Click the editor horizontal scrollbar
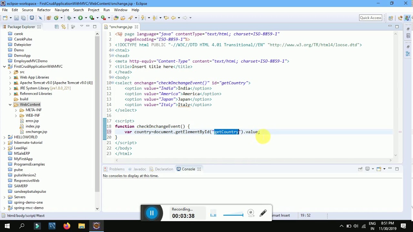The image size is (413, 232). (253, 160)
